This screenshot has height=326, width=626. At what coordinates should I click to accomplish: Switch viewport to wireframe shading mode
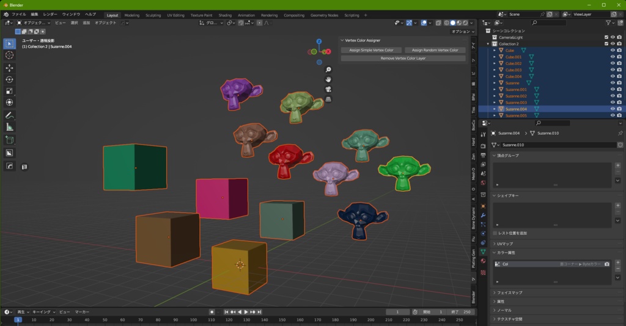click(447, 23)
